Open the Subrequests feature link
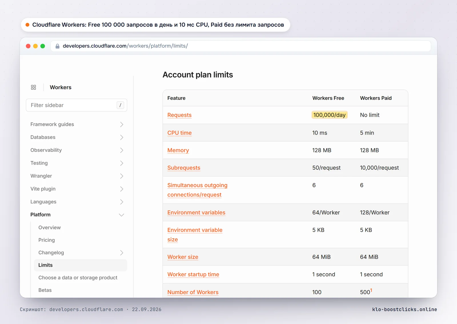The image size is (457, 324). (x=184, y=168)
